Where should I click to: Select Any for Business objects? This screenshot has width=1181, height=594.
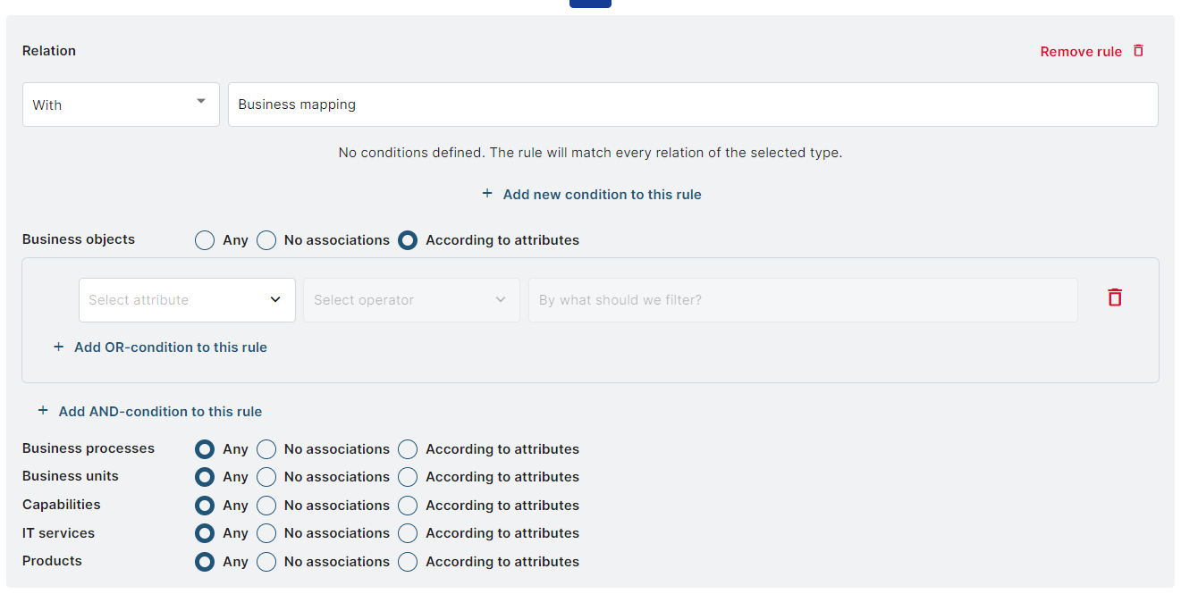pos(205,240)
